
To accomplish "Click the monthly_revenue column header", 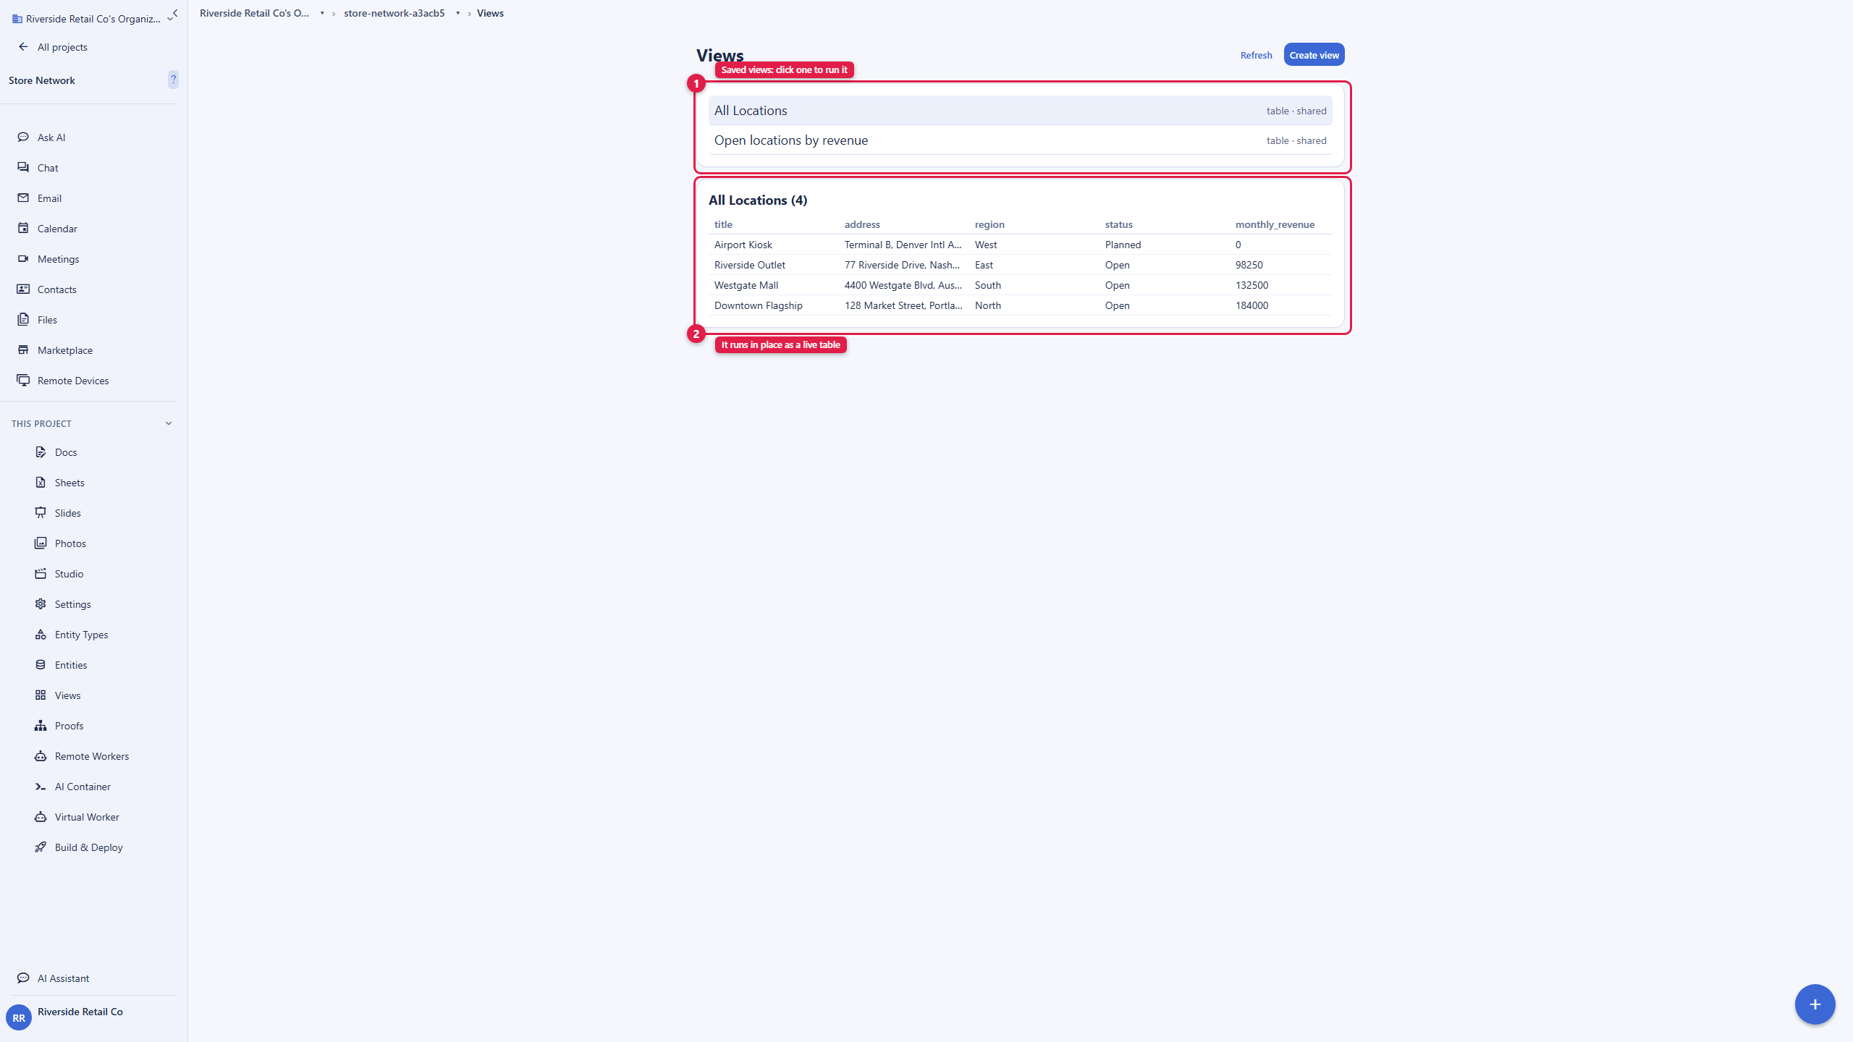I will point(1275,224).
